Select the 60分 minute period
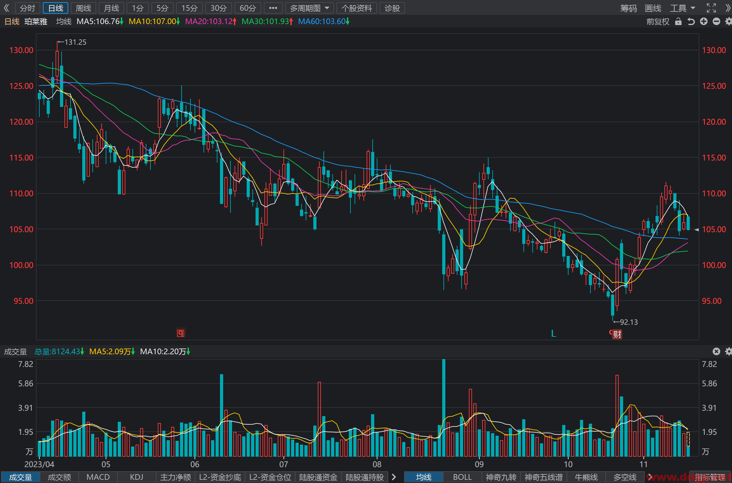Image resolution: width=732 pixels, height=483 pixels. coord(248,8)
